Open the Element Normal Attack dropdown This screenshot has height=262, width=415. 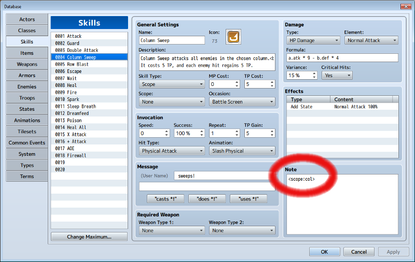click(371, 40)
